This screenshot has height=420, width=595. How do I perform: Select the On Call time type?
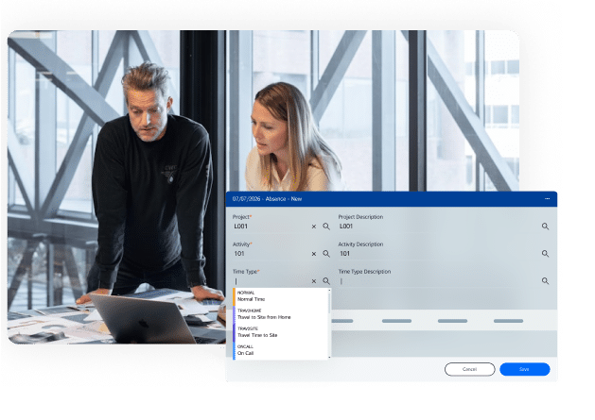coord(279,350)
